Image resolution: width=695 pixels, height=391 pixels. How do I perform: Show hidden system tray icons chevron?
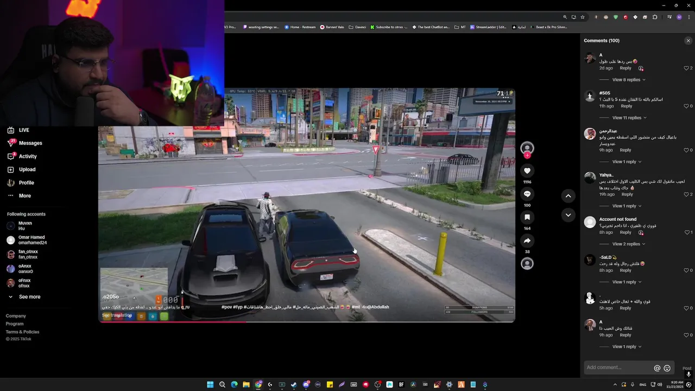(x=615, y=384)
